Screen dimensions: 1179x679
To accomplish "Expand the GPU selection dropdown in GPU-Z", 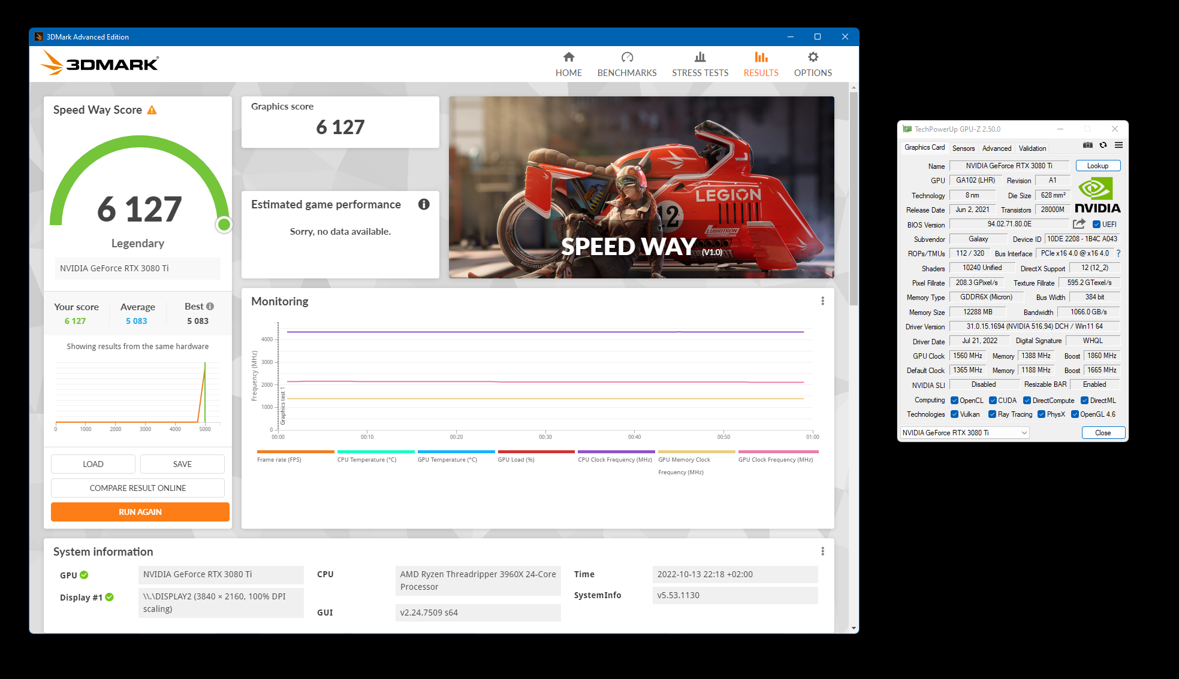I will (x=1024, y=433).
